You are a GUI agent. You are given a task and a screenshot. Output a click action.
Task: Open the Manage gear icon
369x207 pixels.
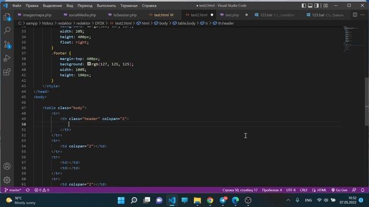pos(7,180)
